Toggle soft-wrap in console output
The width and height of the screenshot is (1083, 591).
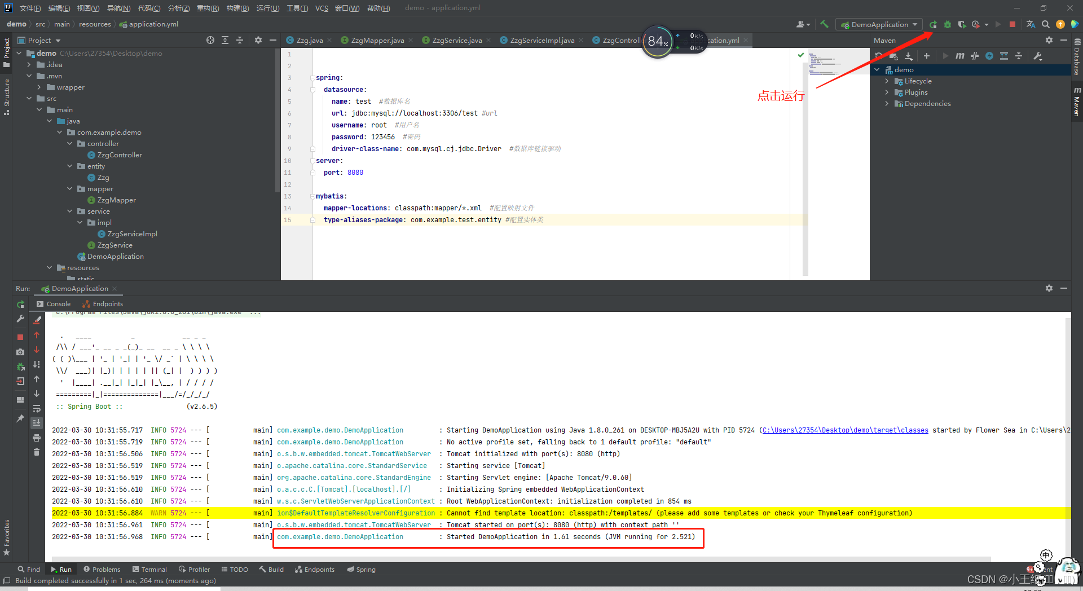pyautogui.click(x=37, y=408)
